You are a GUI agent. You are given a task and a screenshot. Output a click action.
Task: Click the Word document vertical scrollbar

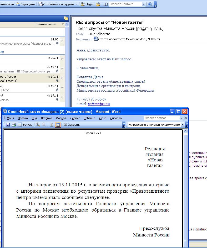(185, 184)
